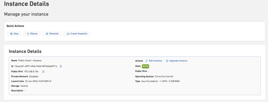Click the Active state badge
This screenshot has height=102, width=268.
pos(146,66)
